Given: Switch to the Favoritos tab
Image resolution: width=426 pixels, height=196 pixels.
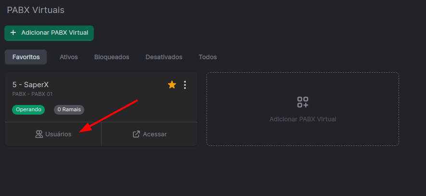Looking at the screenshot, I should click(26, 57).
